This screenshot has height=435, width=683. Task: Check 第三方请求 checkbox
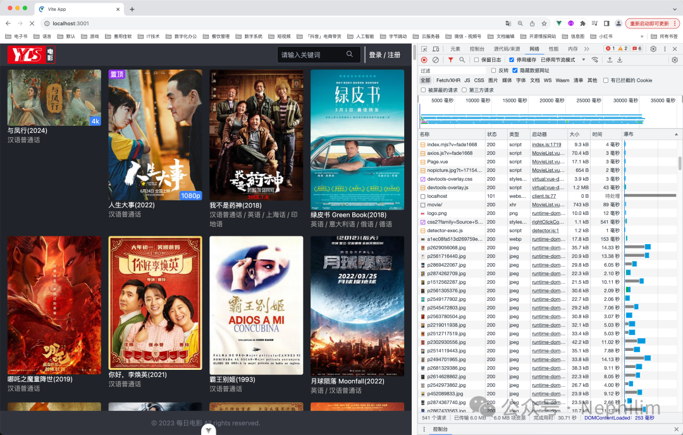point(464,90)
